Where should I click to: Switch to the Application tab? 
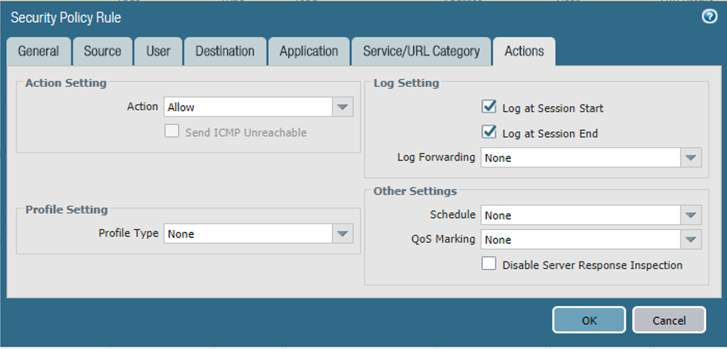coord(309,51)
